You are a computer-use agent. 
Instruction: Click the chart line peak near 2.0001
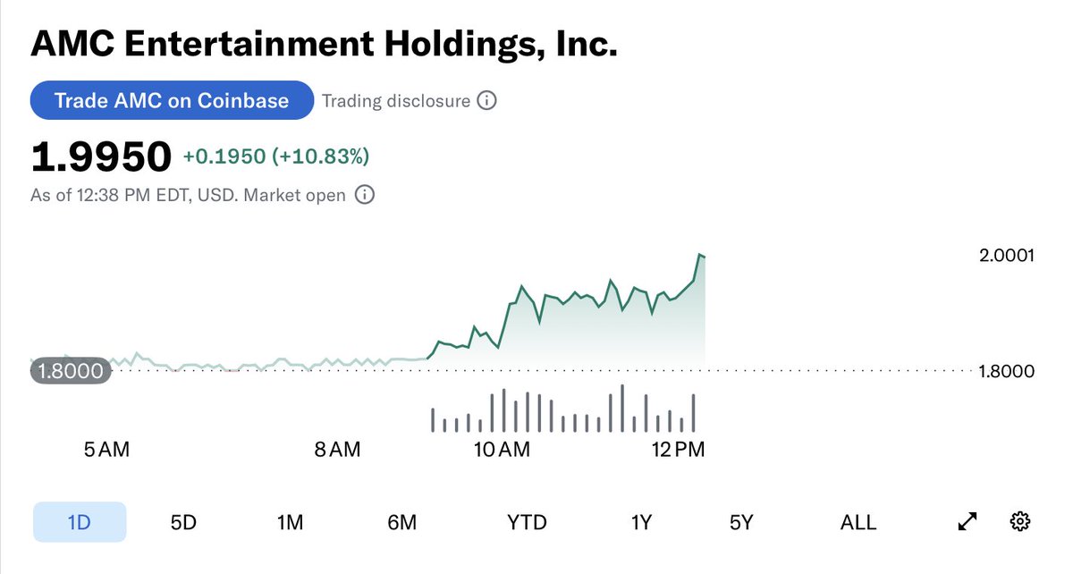coord(699,255)
